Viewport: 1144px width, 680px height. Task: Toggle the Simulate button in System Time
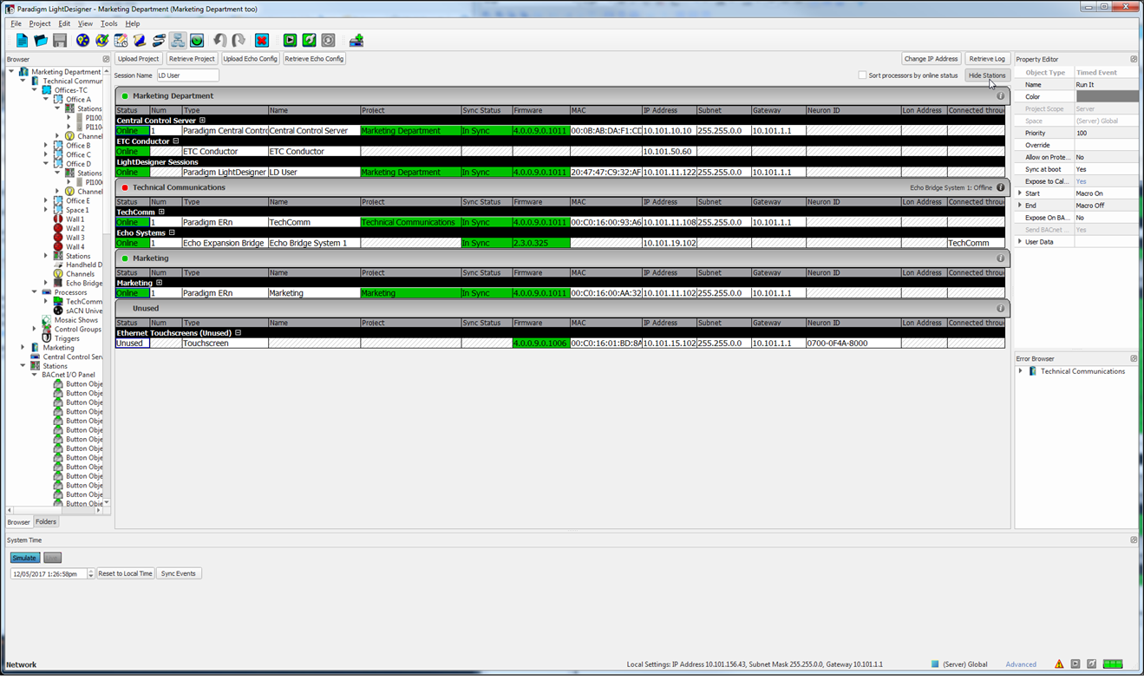[24, 558]
